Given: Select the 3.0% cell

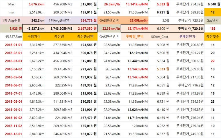Looking at the screenshot, I should coord(159,20).
